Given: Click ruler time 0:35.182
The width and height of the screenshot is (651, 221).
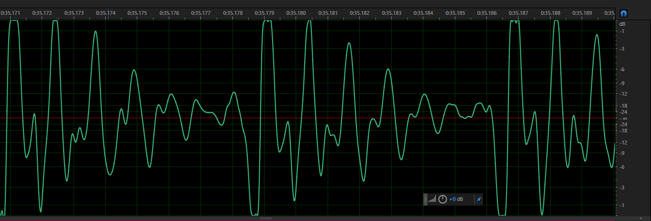Looking at the screenshot, I should coord(360,13).
